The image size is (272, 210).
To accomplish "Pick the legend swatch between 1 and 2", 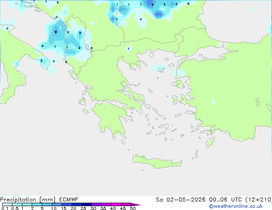I will click(x=27, y=204).
